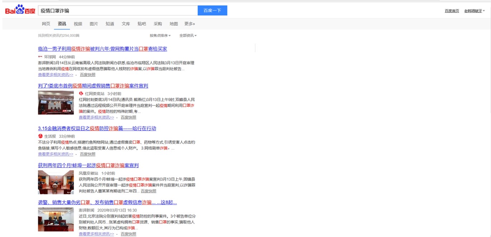Open the thumbnail for the 澎湃新闻 article
This screenshot has height=237, width=491.
point(56,219)
